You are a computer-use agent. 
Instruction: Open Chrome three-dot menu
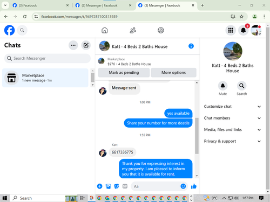click(264, 17)
